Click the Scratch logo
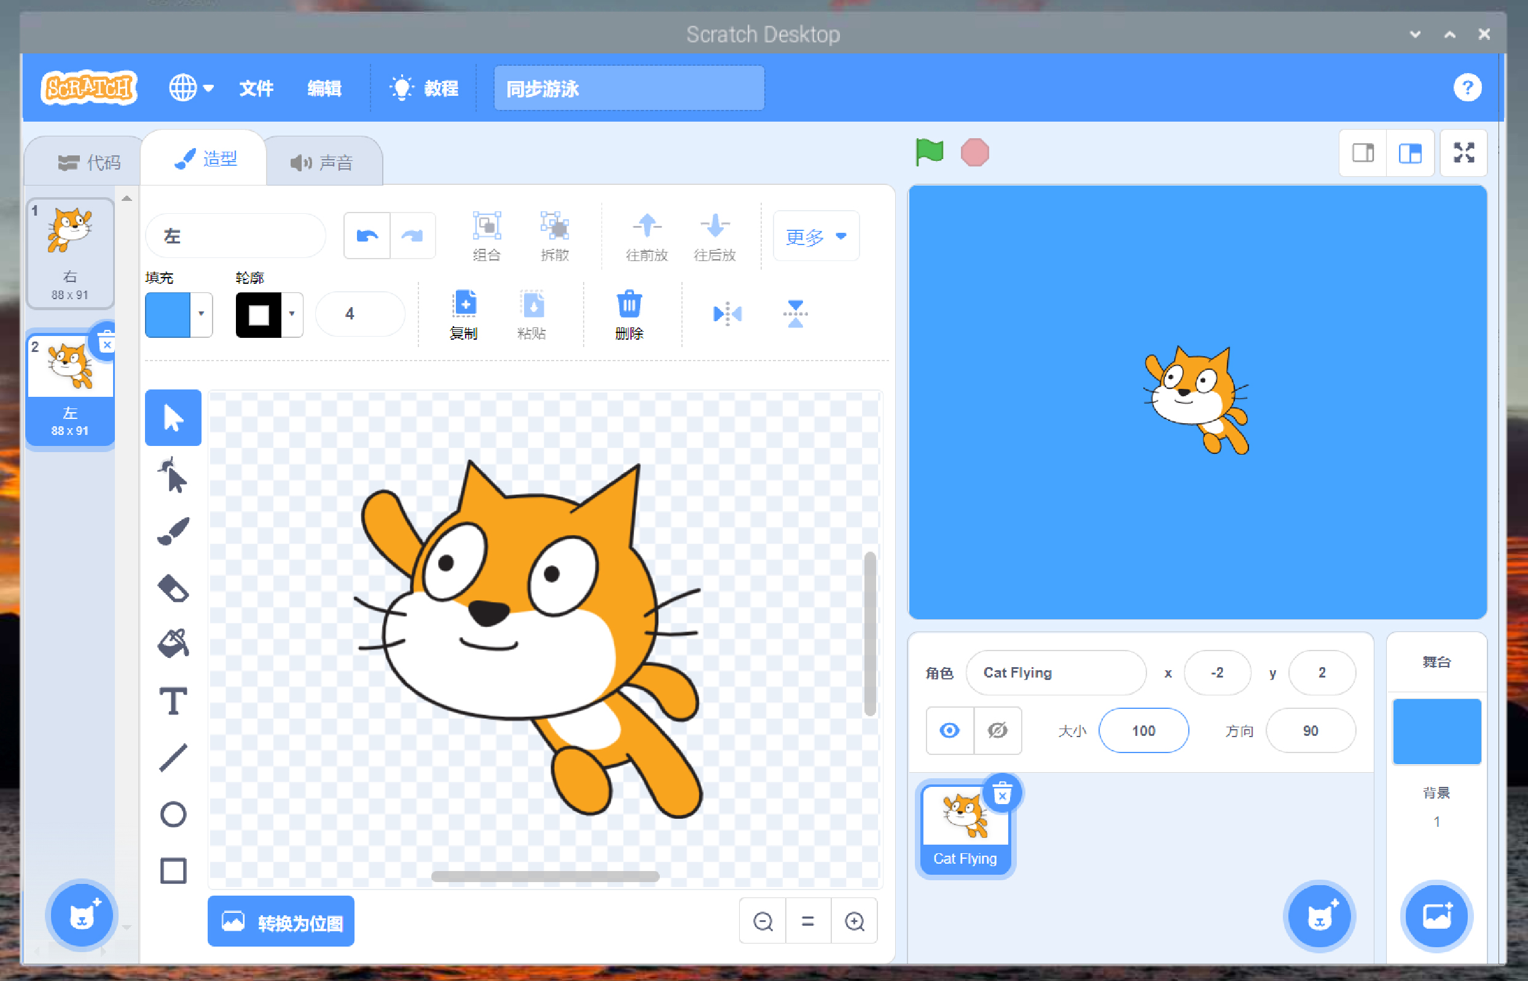 89,88
